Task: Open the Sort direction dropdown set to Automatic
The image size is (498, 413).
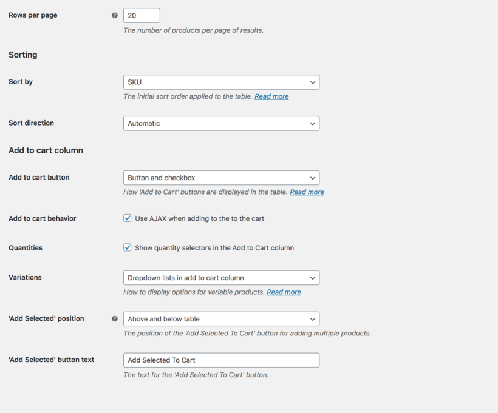Action: [x=221, y=123]
